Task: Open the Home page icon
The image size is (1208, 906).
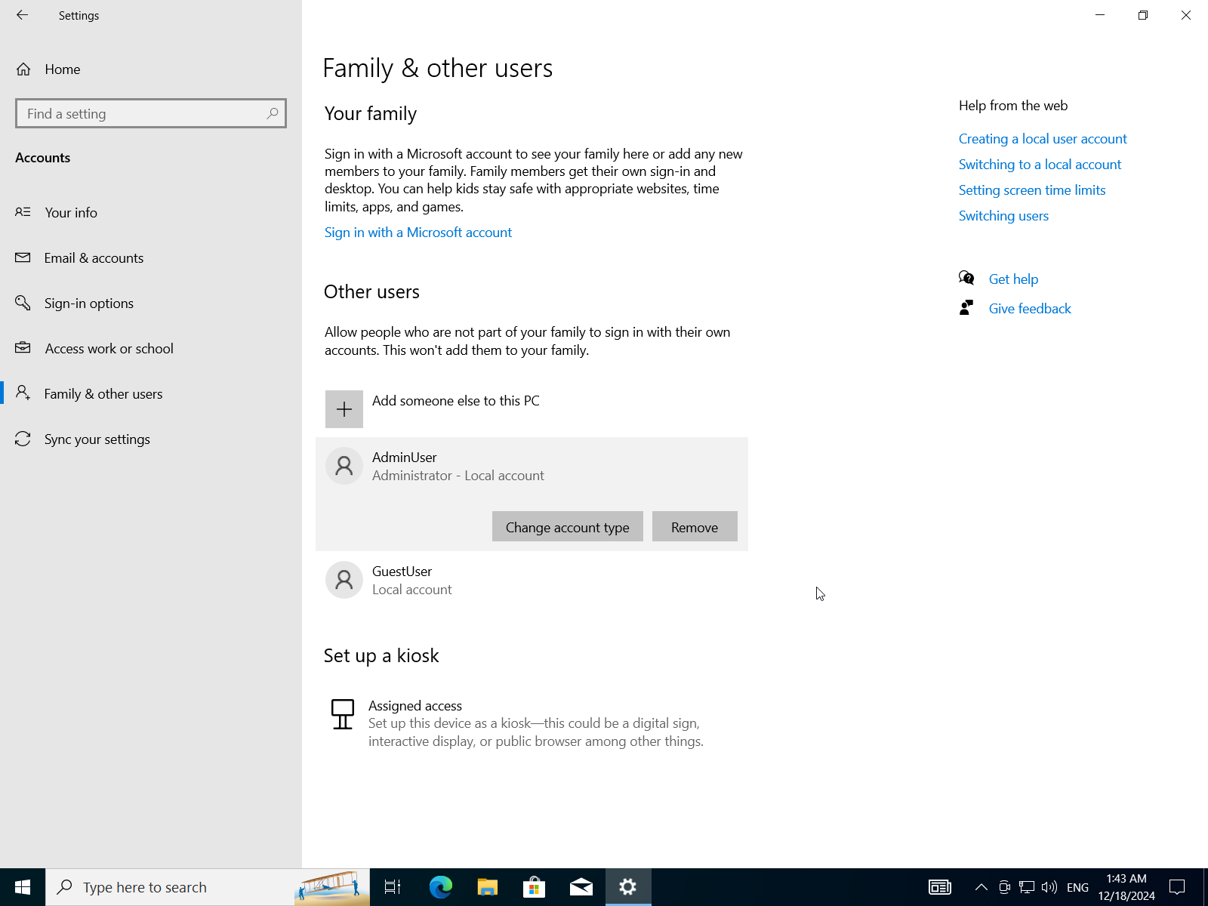Action: pos(23,69)
